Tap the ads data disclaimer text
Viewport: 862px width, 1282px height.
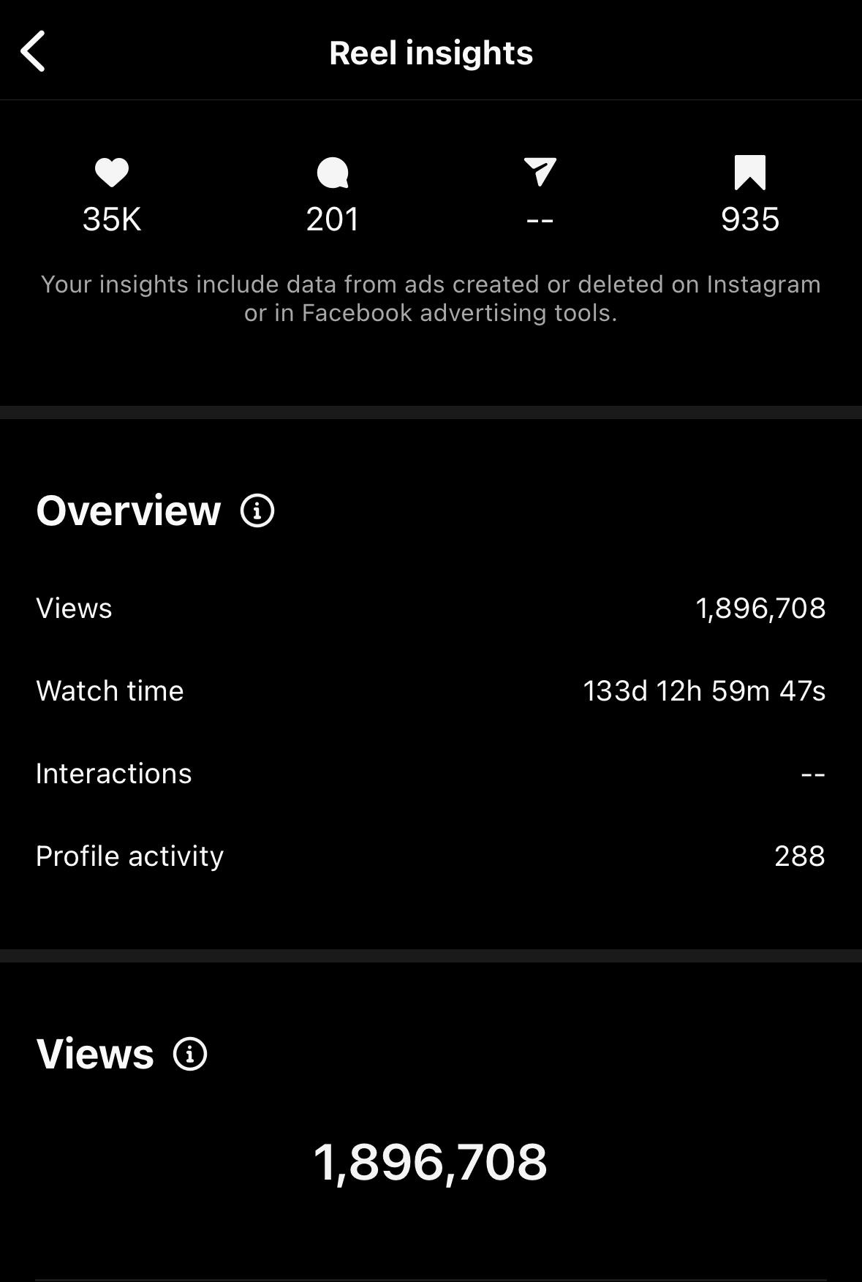coord(431,298)
